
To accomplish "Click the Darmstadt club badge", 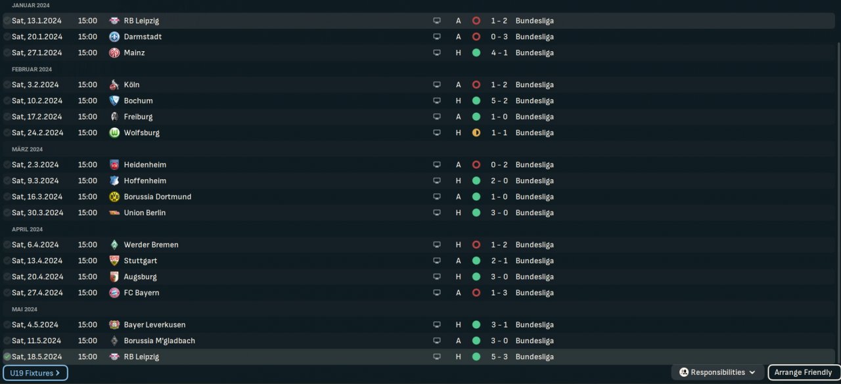I will 114,37.
